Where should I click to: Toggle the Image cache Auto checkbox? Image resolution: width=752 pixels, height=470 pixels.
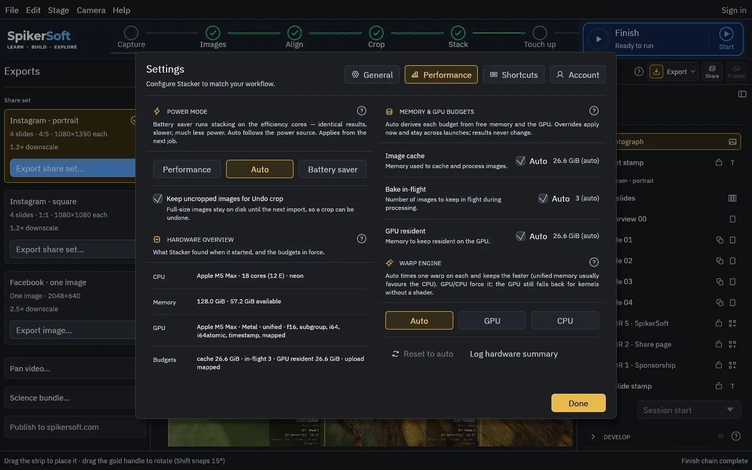[x=521, y=161]
